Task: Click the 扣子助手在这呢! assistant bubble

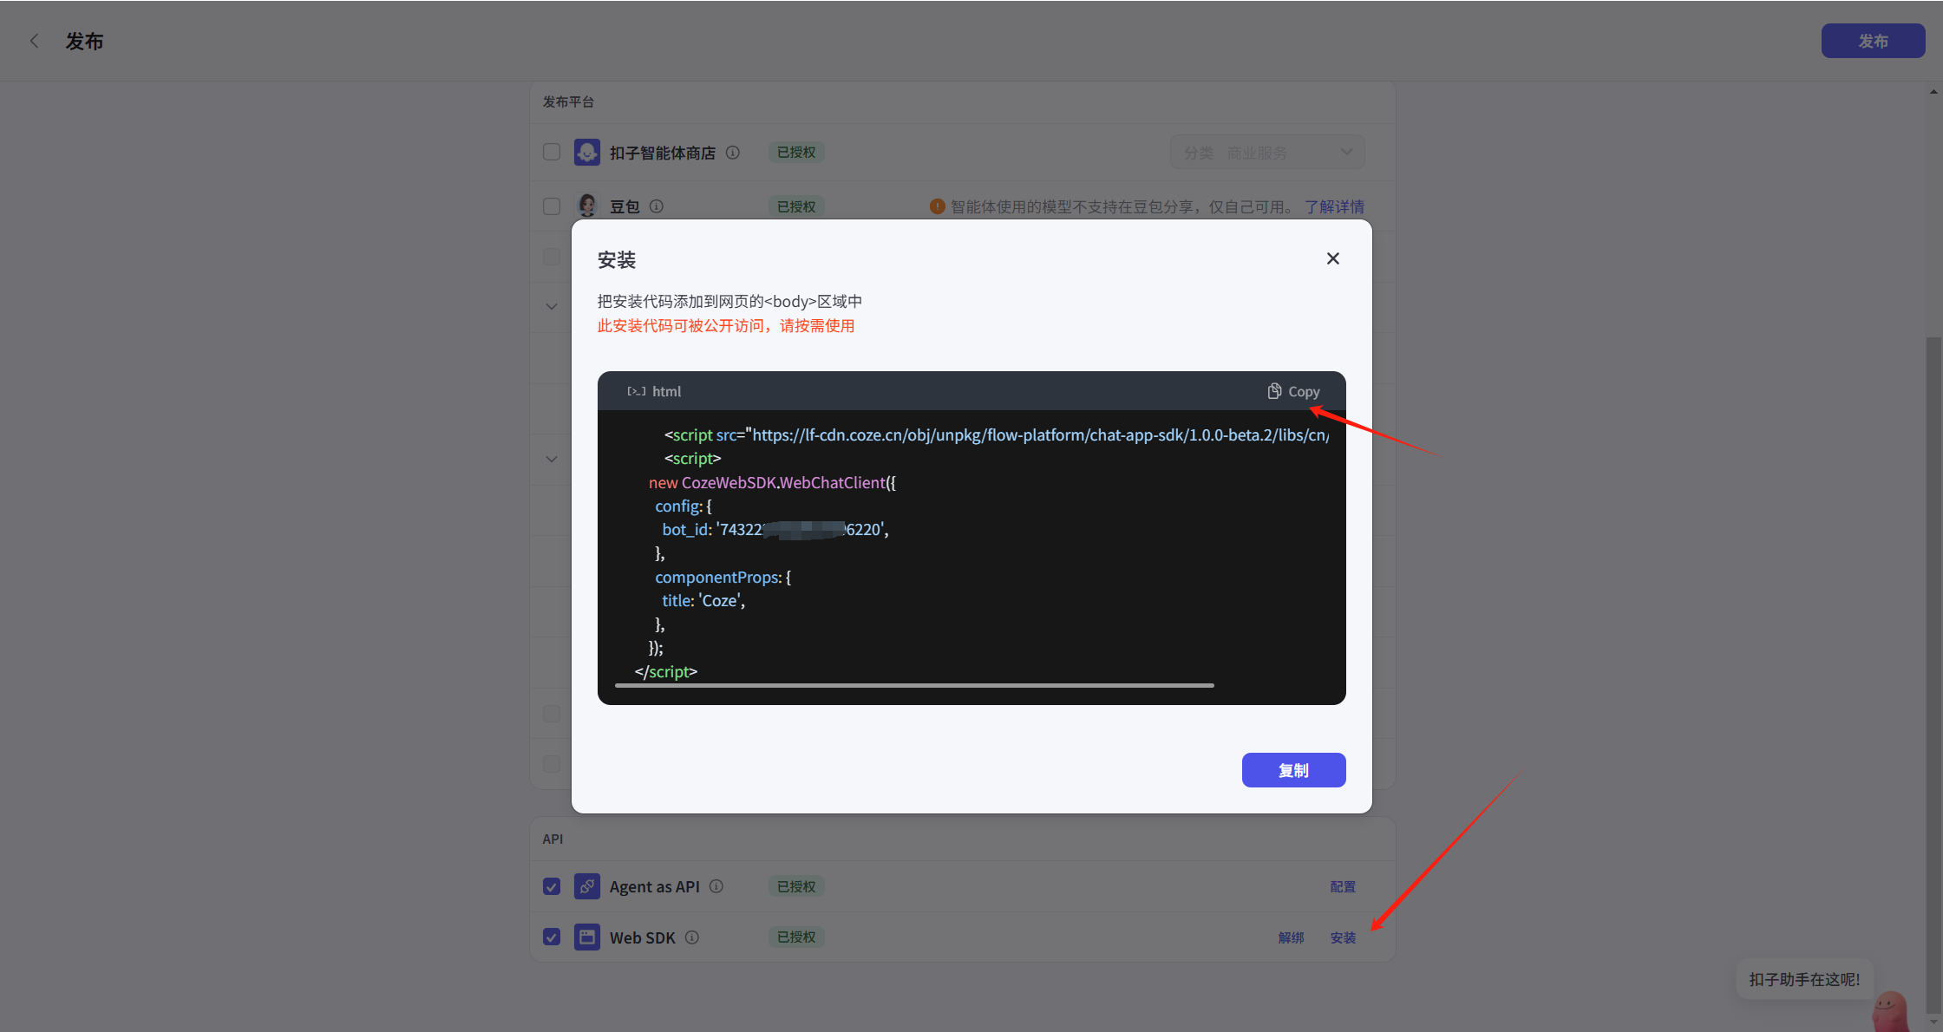Action: 1804,979
